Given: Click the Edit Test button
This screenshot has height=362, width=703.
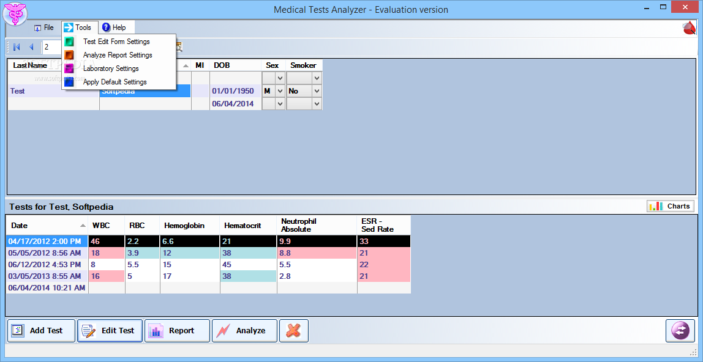Looking at the screenshot, I should [x=110, y=331].
